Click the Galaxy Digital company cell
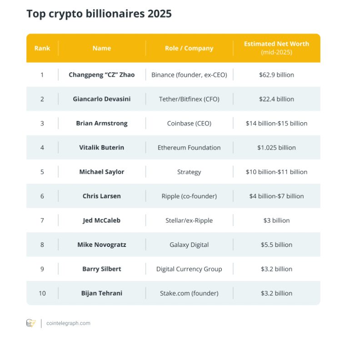The image size is (350, 341). click(189, 245)
